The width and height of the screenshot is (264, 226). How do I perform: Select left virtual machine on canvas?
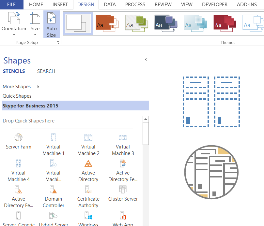[196, 102]
